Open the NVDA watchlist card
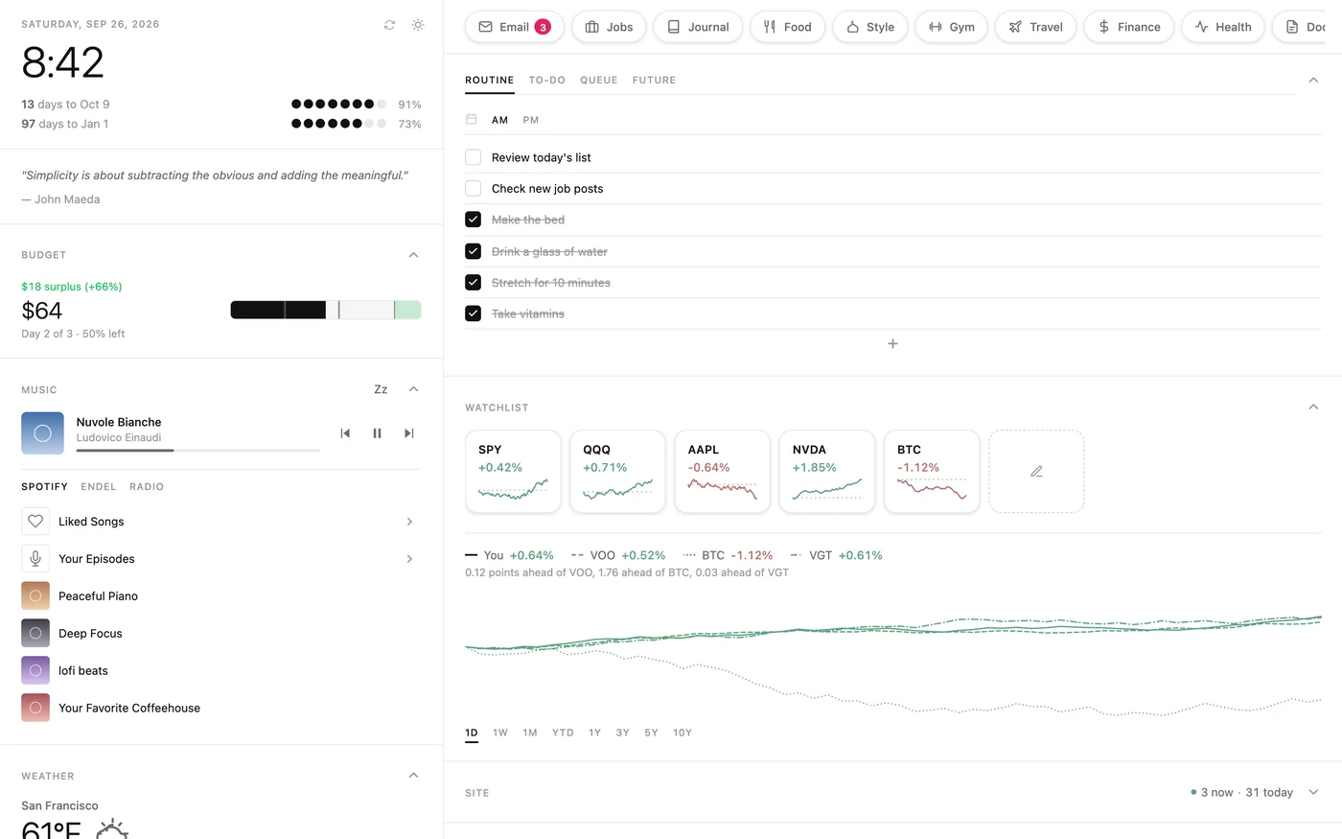This screenshot has height=839, width=1342. [x=827, y=472]
